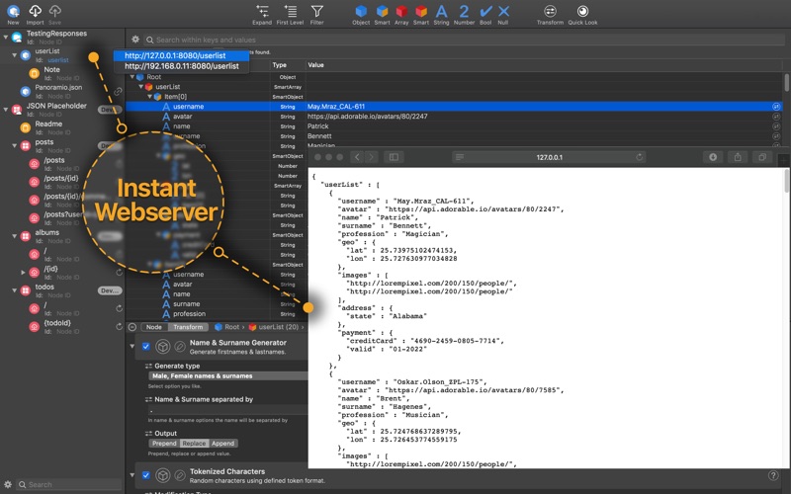The width and height of the screenshot is (791, 494).
Task: Select the Replace output option
Action: [194, 443]
